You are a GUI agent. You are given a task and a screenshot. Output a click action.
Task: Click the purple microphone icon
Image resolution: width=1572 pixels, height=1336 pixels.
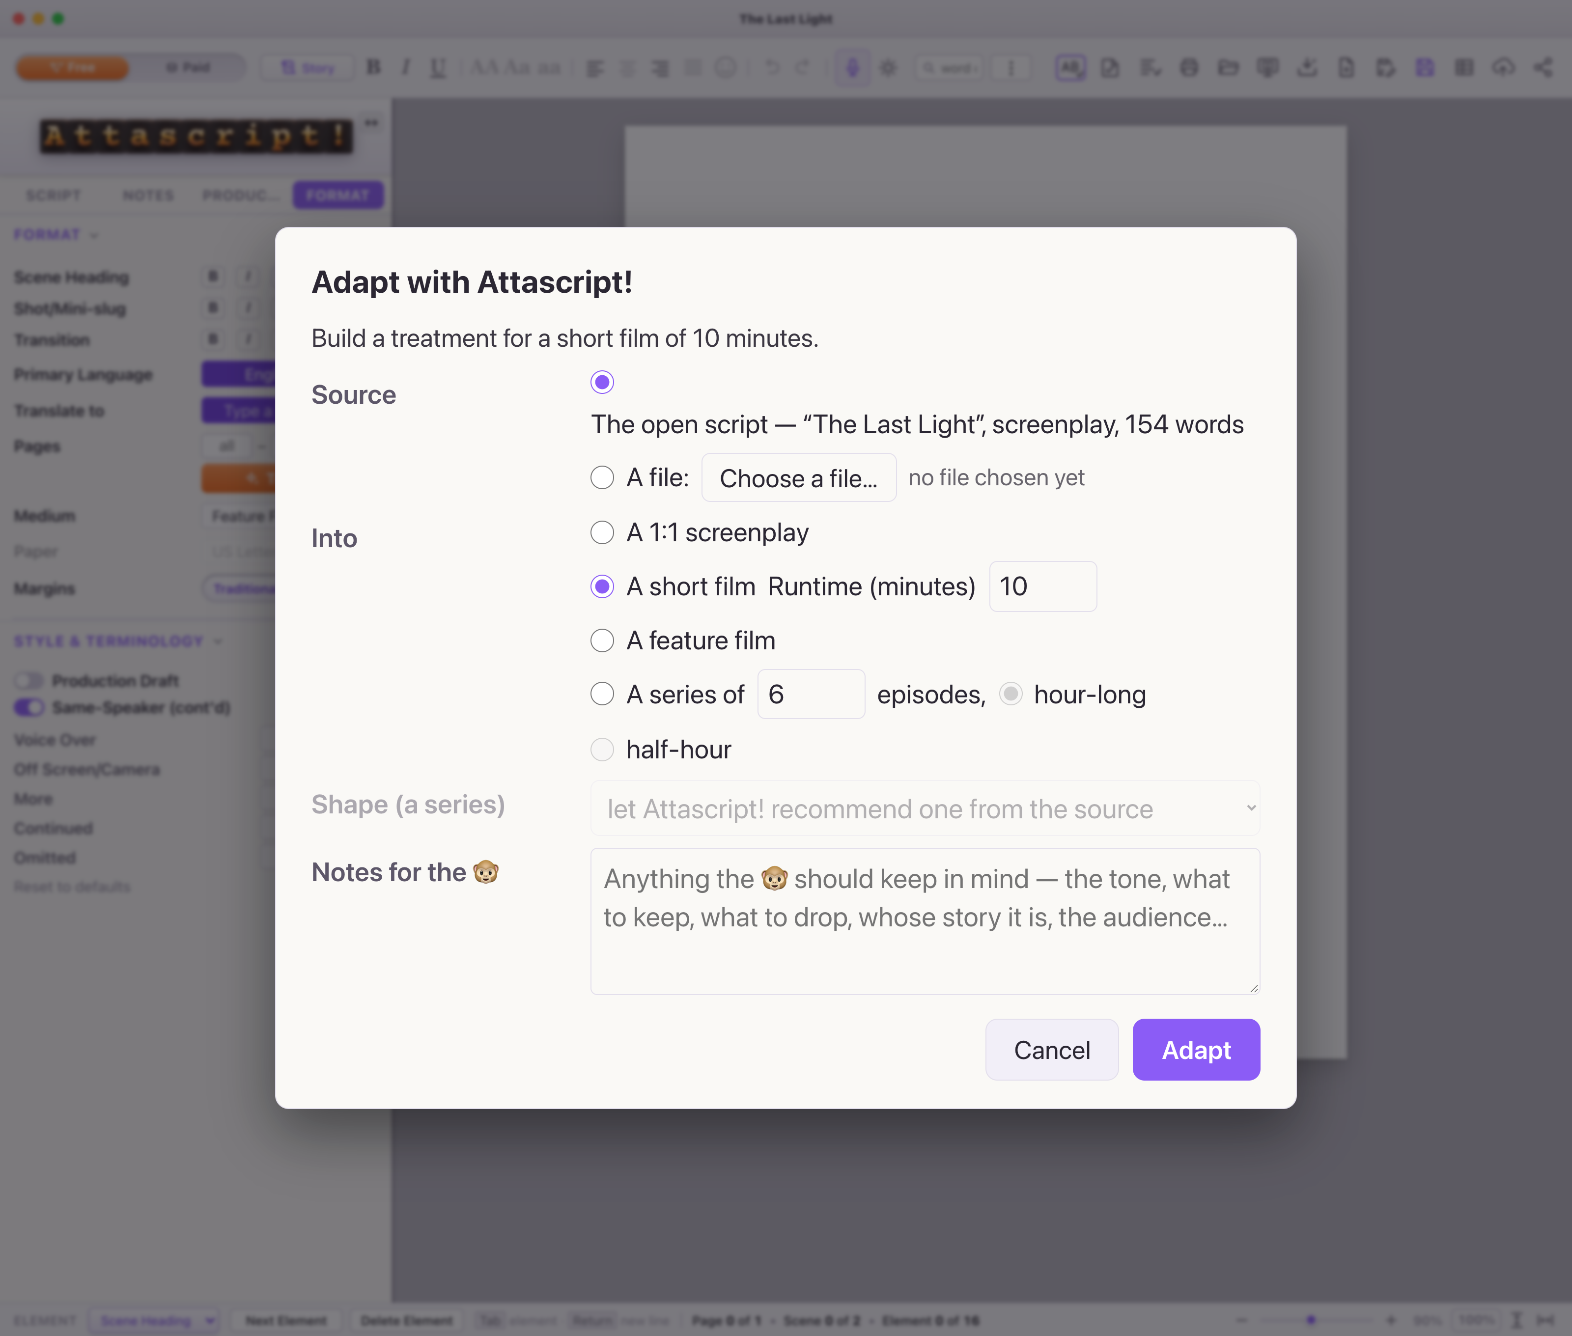(x=852, y=68)
